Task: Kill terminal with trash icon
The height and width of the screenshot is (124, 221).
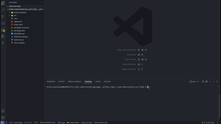Action: click(206, 82)
